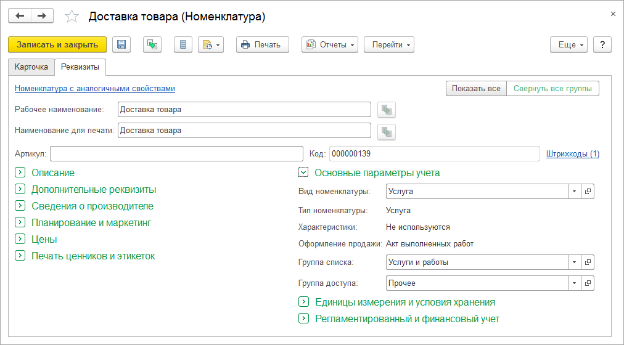Click Записать и закрыть button
The image size is (624, 345).
[x=57, y=44]
